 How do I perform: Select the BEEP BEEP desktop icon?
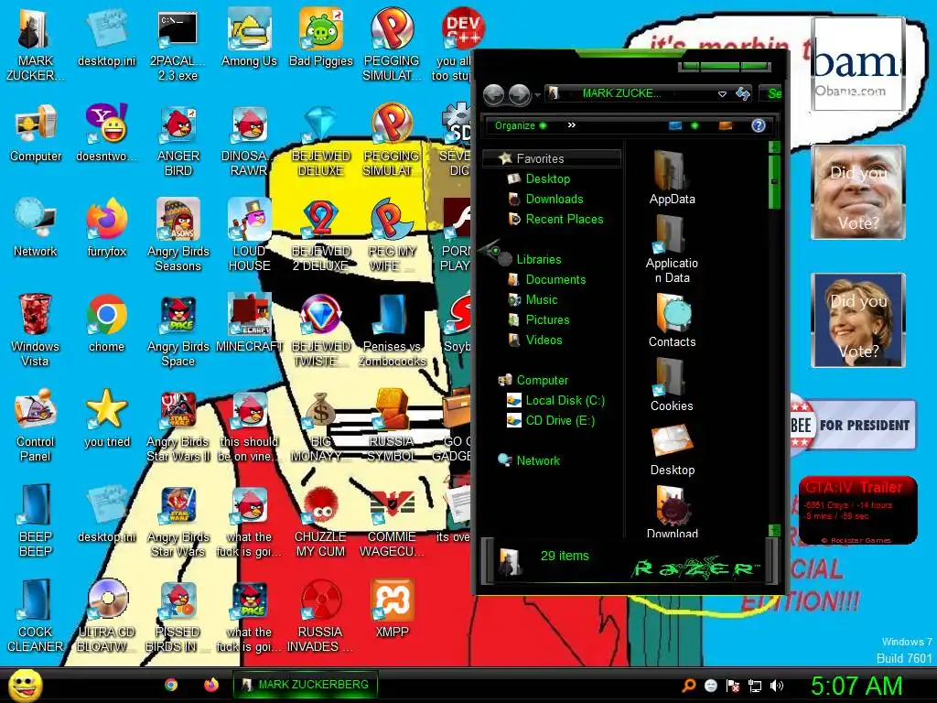(36, 521)
